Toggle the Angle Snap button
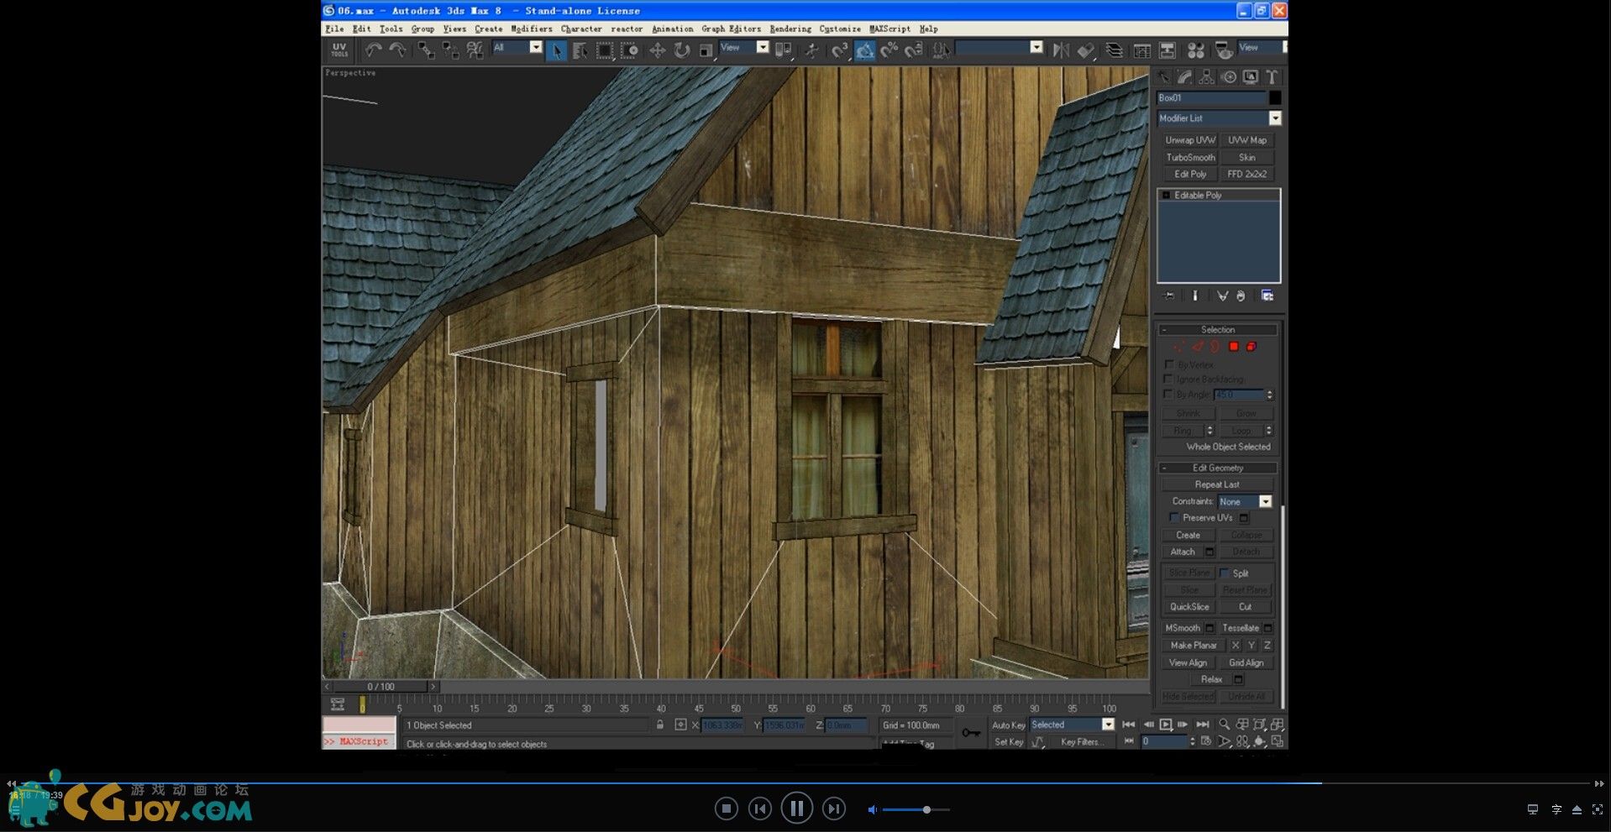The height and width of the screenshot is (832, 1611). (x=865, y=50)
